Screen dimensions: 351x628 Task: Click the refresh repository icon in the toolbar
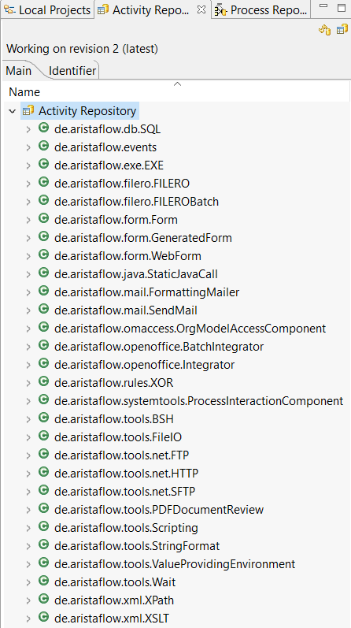point(324,30)
